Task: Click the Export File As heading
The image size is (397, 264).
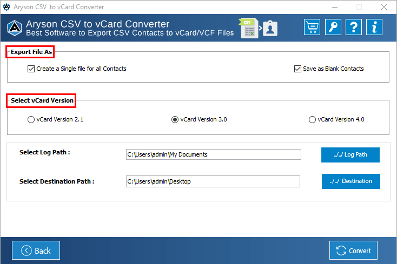Action: [31, 52]
